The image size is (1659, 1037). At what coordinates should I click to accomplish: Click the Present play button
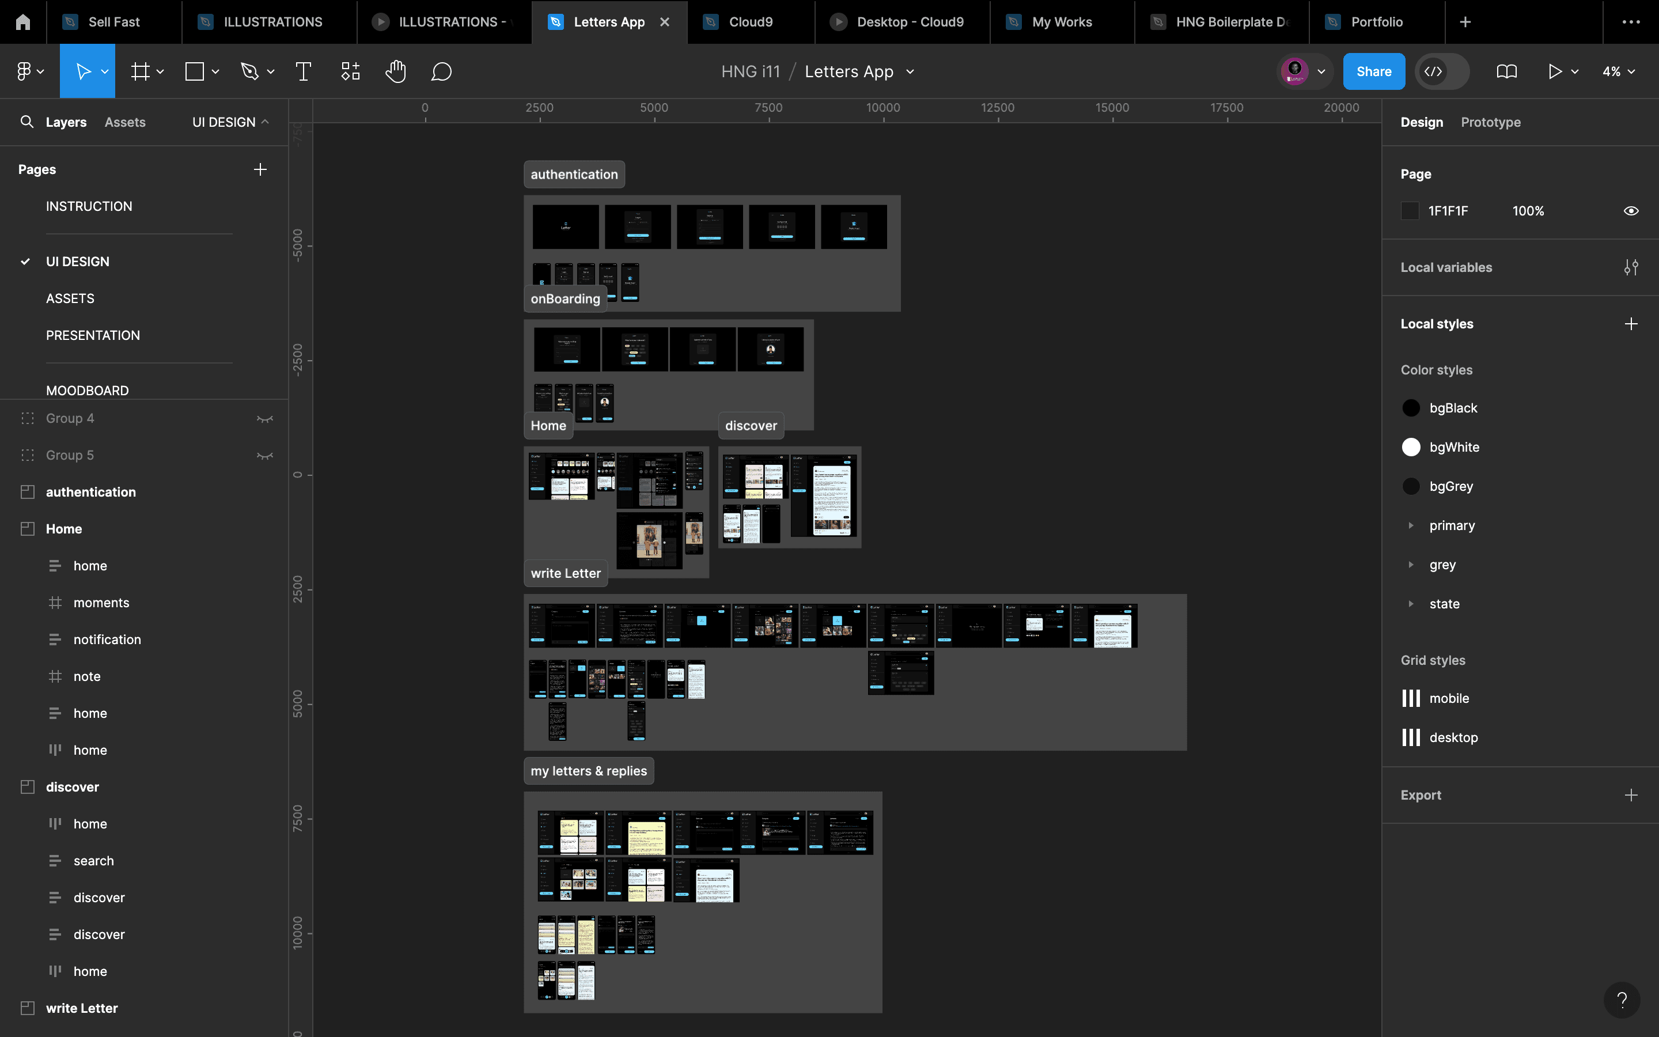pos(1554,71)
